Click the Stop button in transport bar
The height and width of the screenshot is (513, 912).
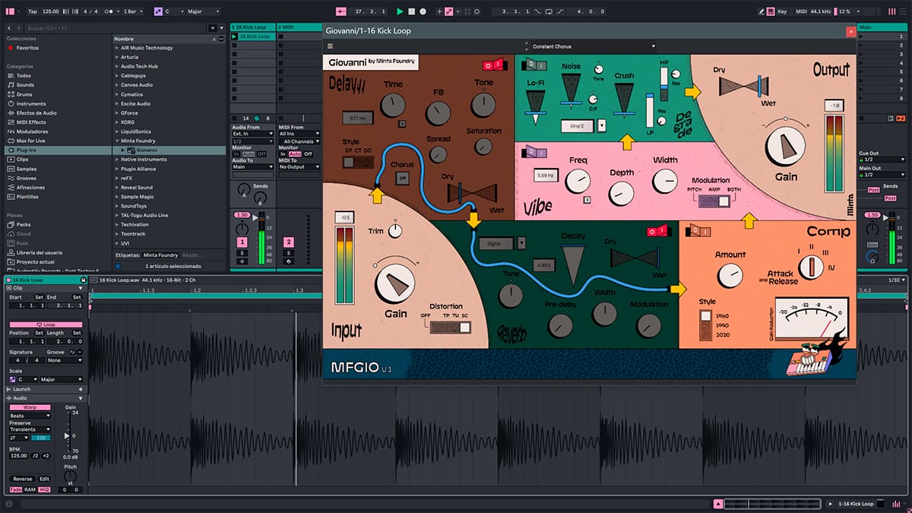pyautogui.click(x=412, y=11)
